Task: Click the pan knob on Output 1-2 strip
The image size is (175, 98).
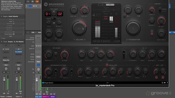Action: click(19, 69)
